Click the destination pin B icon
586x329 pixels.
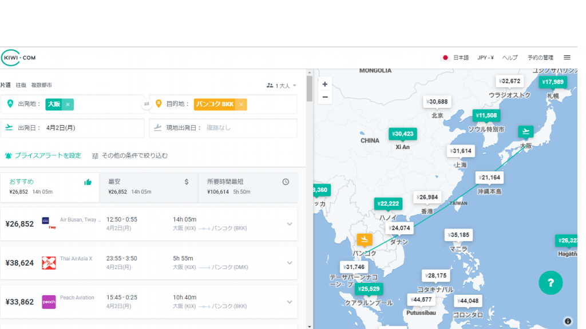click(x=159, y=104)
